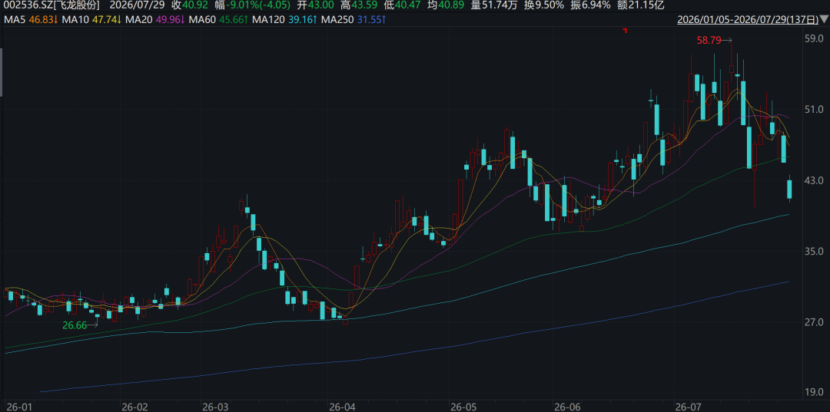Image resolution: width=830 pixels, height=412 pixels.
Task: Click the 26-03 date axis label
Action: (x=215, y=407)
